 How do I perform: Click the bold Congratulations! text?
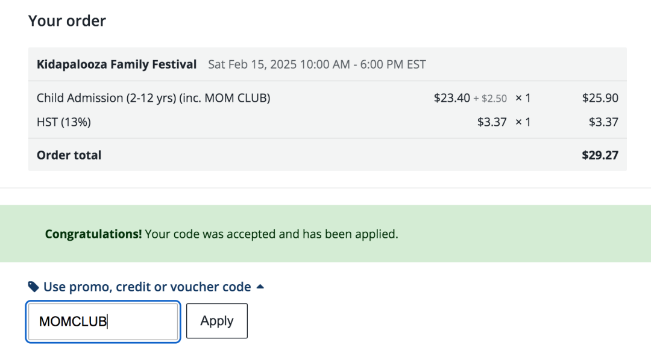pos(93,234)
